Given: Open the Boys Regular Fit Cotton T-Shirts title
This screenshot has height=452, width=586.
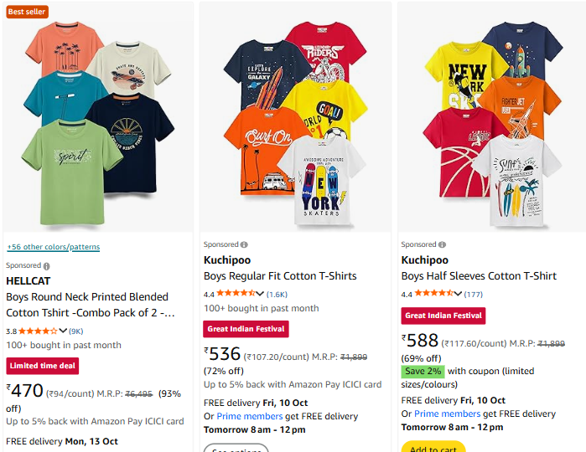Looking at the screenshot, I should click(x=280, y=276).
